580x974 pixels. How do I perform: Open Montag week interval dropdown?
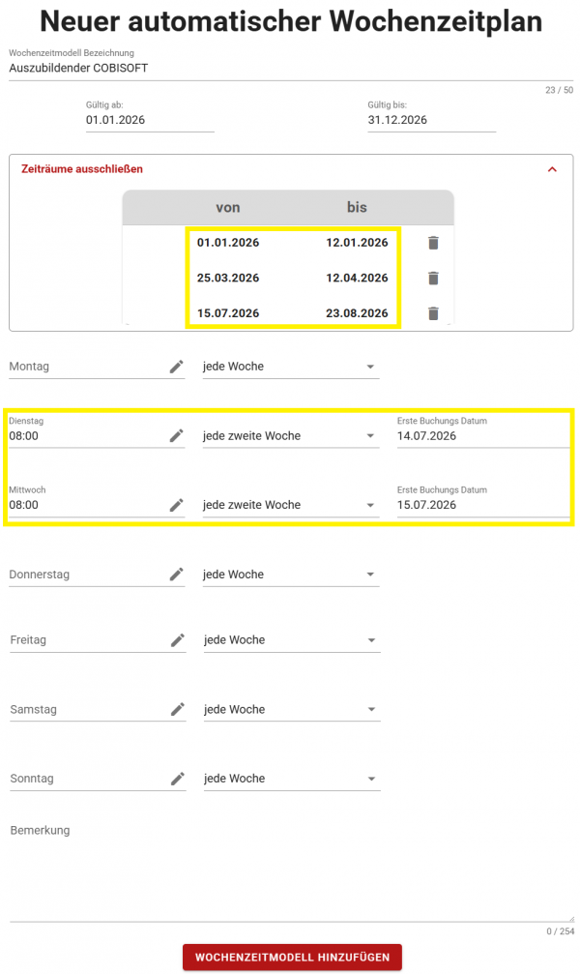pos(291,367)
